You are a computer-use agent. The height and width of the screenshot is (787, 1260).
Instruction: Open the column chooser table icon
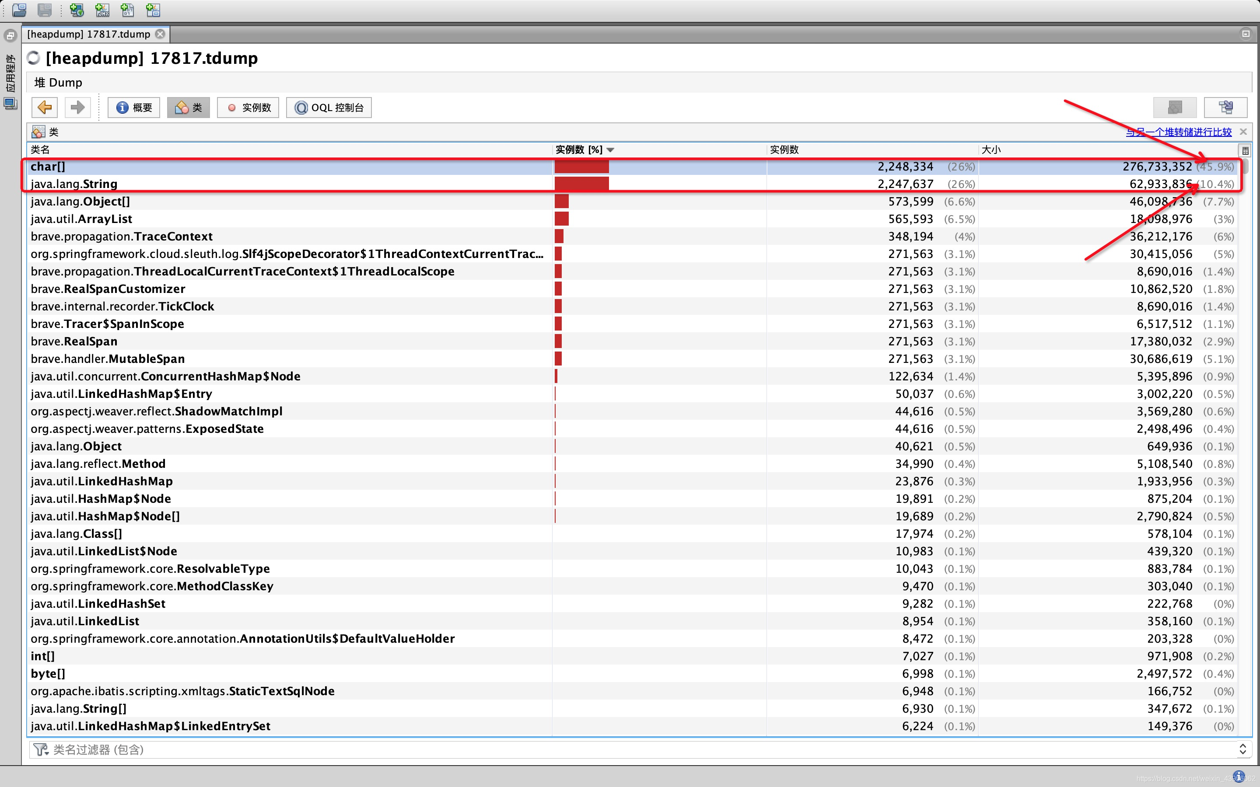click(1245, 150)
